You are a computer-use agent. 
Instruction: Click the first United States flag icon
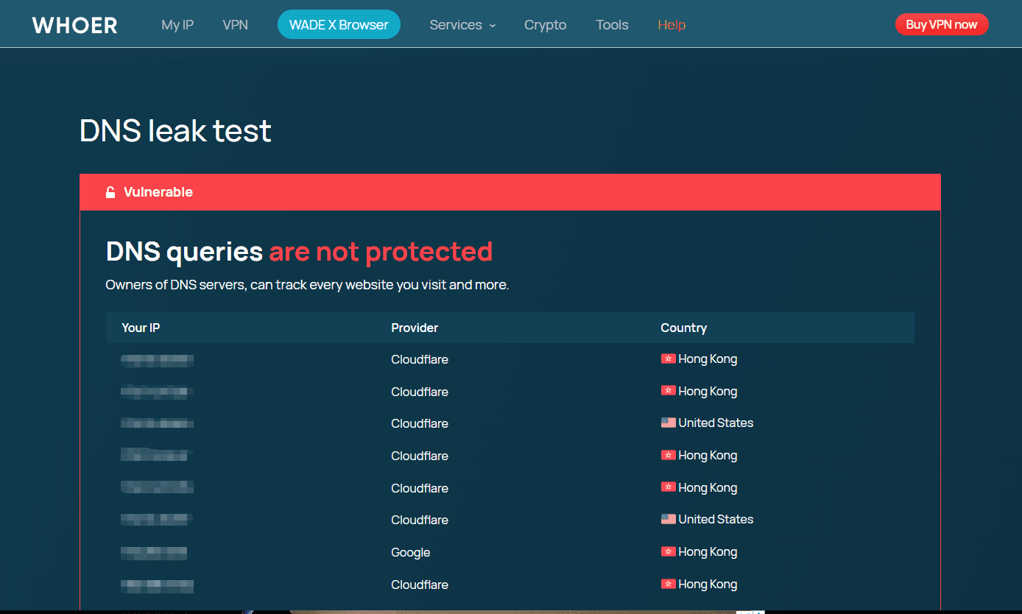click(x=668, y=423)
